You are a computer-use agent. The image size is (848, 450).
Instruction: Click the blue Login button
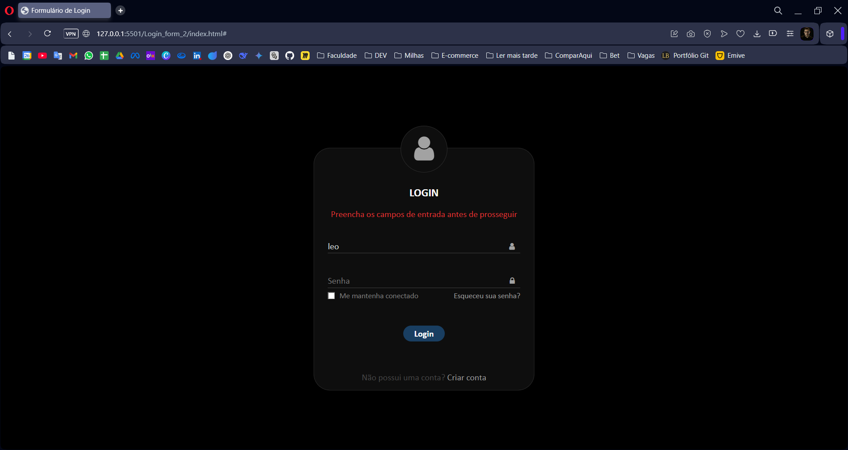pyautogui.click(x=424, y=334)
